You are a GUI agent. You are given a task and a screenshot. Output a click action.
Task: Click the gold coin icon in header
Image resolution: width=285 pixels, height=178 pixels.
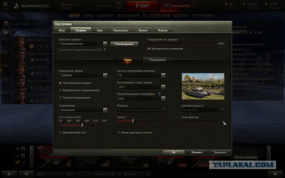(226, 4)
